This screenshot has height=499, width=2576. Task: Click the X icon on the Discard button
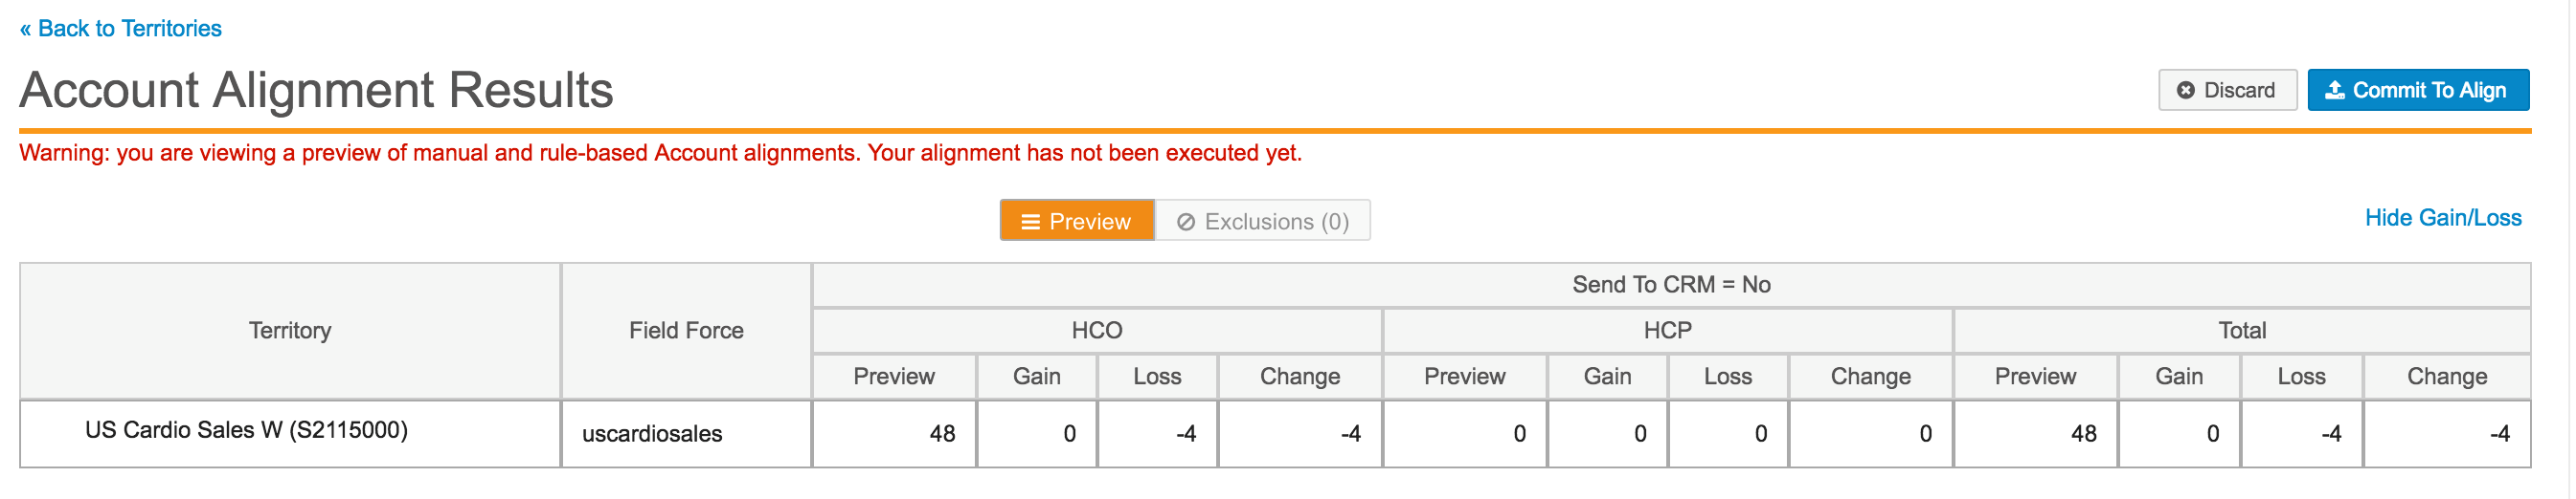(2185, 91)
